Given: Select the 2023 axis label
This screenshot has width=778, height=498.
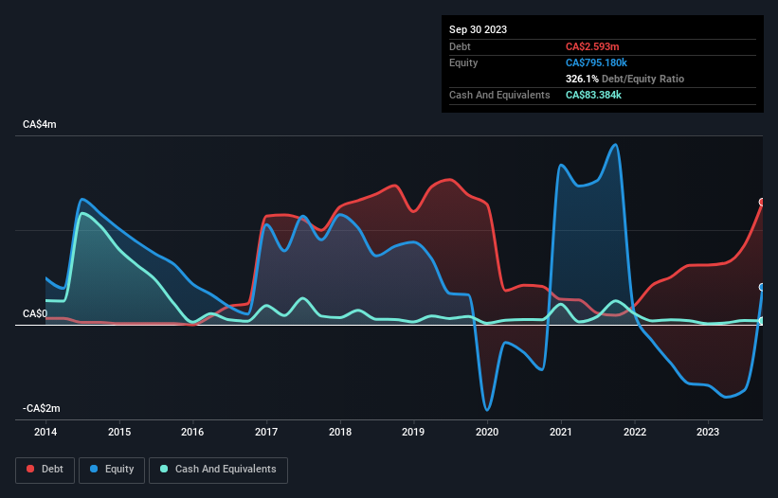Looking at the screenshot, I should tap(708, 432).
